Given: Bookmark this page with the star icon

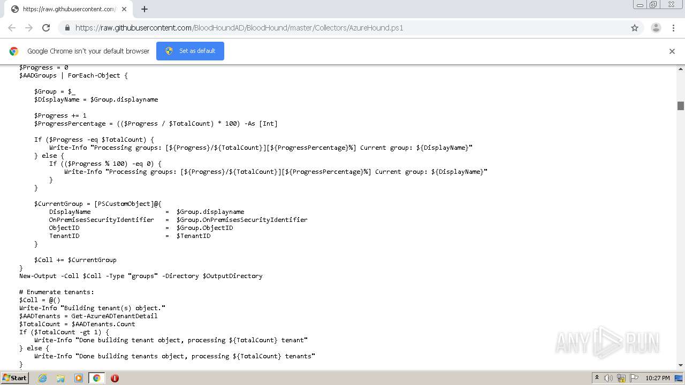Looking at the screenshot, I should coord(635,28).
